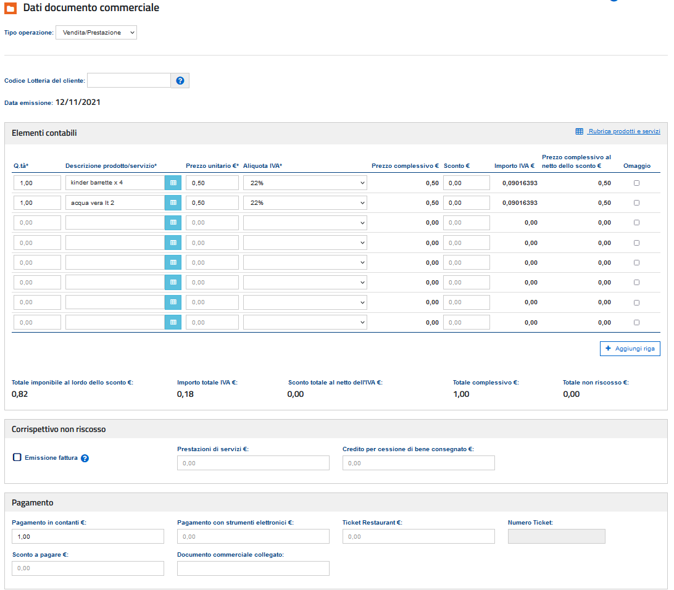Expand Aliquota IVA dropdown in third row
The height and width of the screenshot is (590, 674).
pos(305,222)
